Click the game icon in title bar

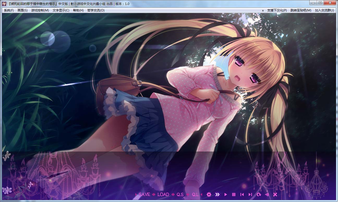(4, 4)
